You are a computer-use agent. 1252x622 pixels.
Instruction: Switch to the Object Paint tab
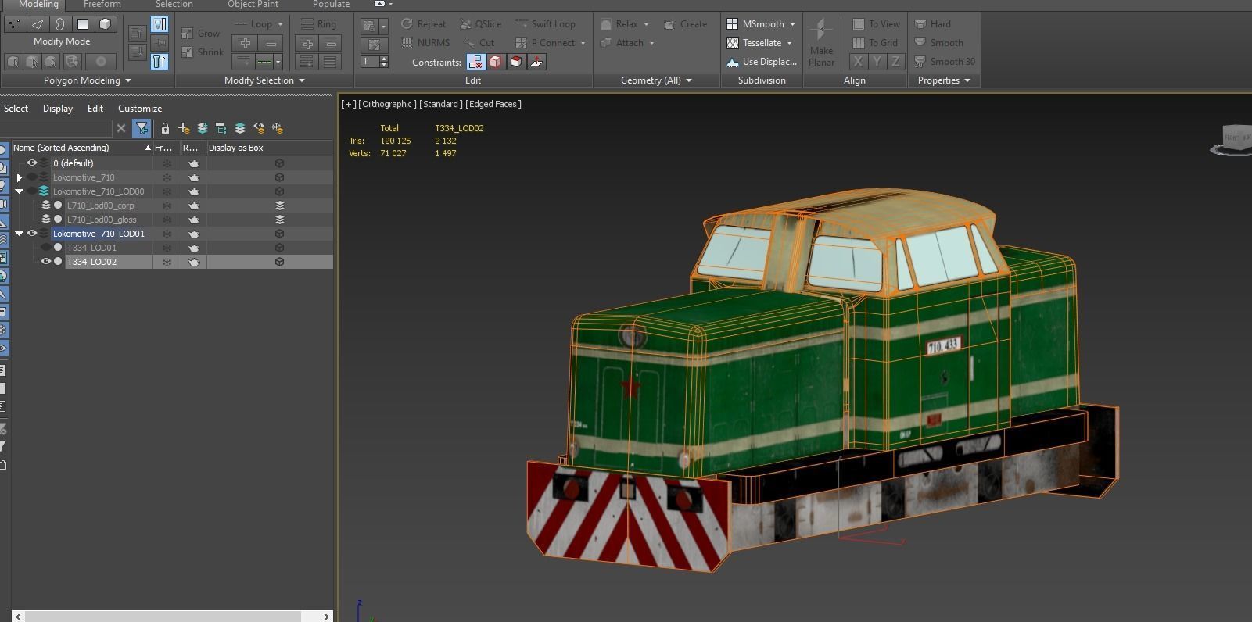pyautogui.click(x=253, y=4)
